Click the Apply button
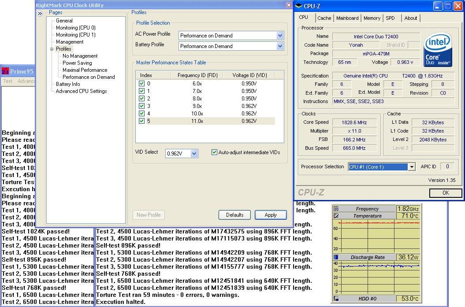Screen dimensions: 465x307 pos(271,215)
